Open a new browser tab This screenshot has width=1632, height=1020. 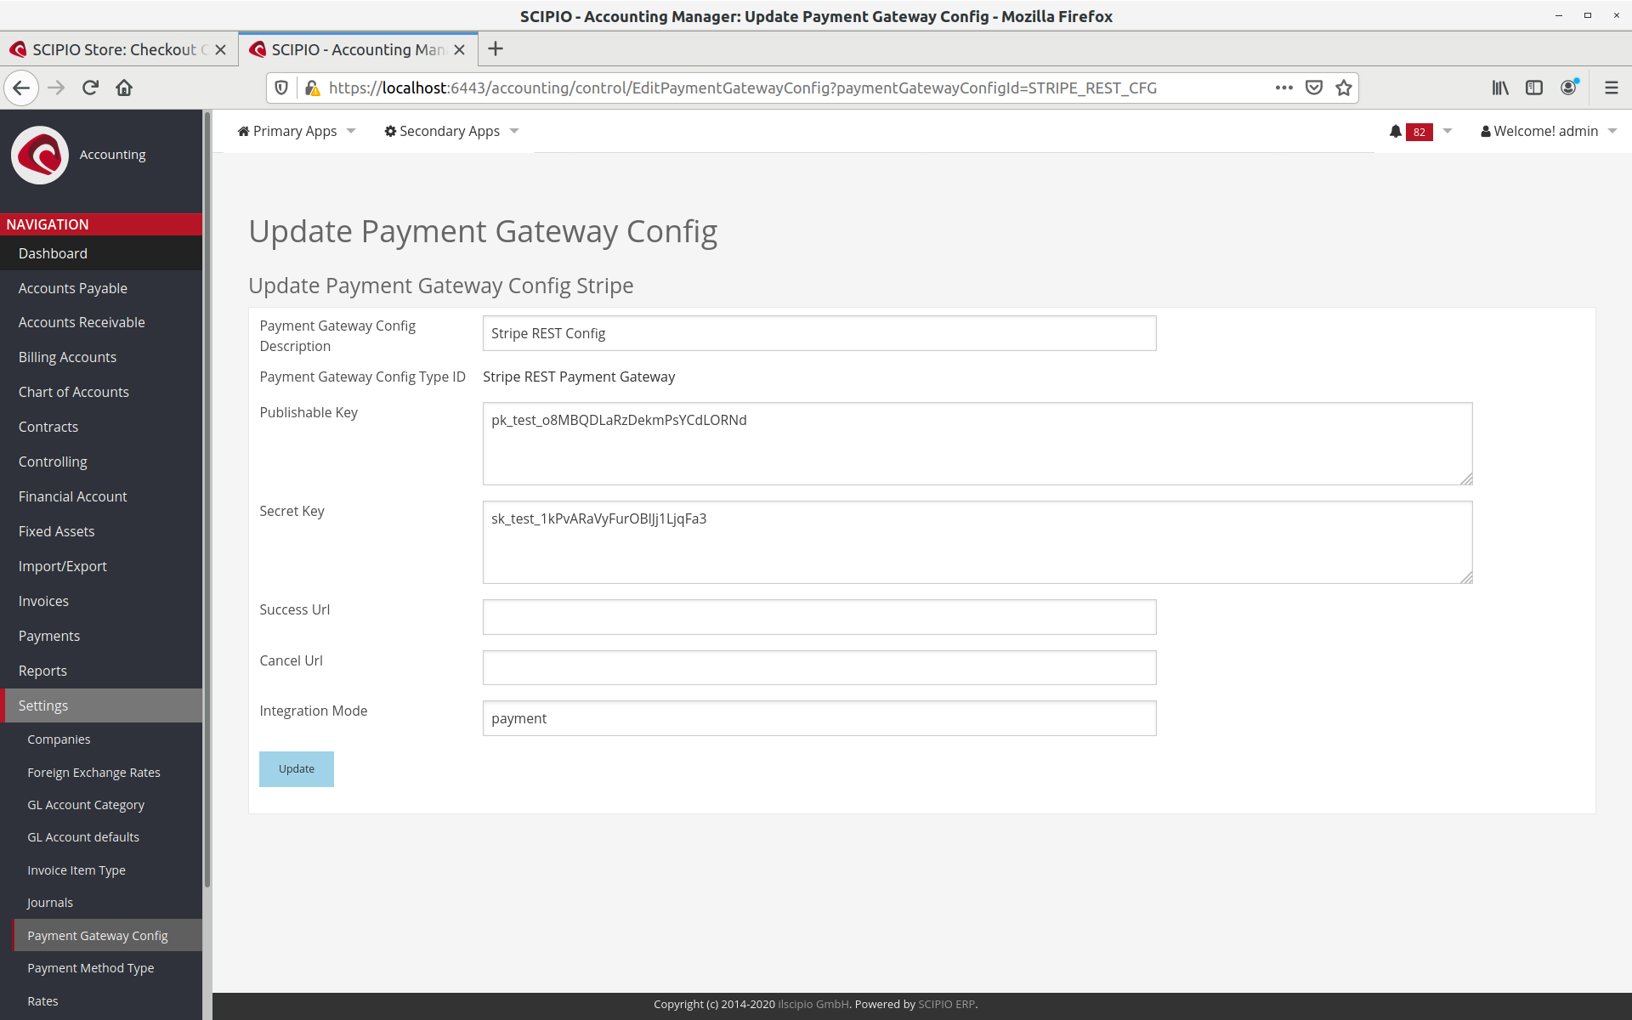496,49
